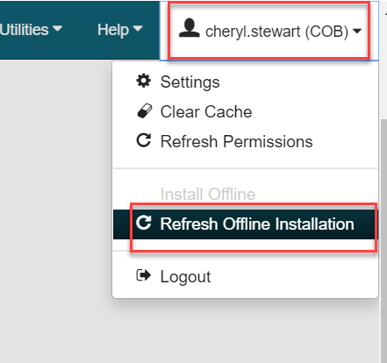Image resolution: width=387 pixels, height=363 pixels.
Task: Click the user silhouette icon
Action: [190, 28]
